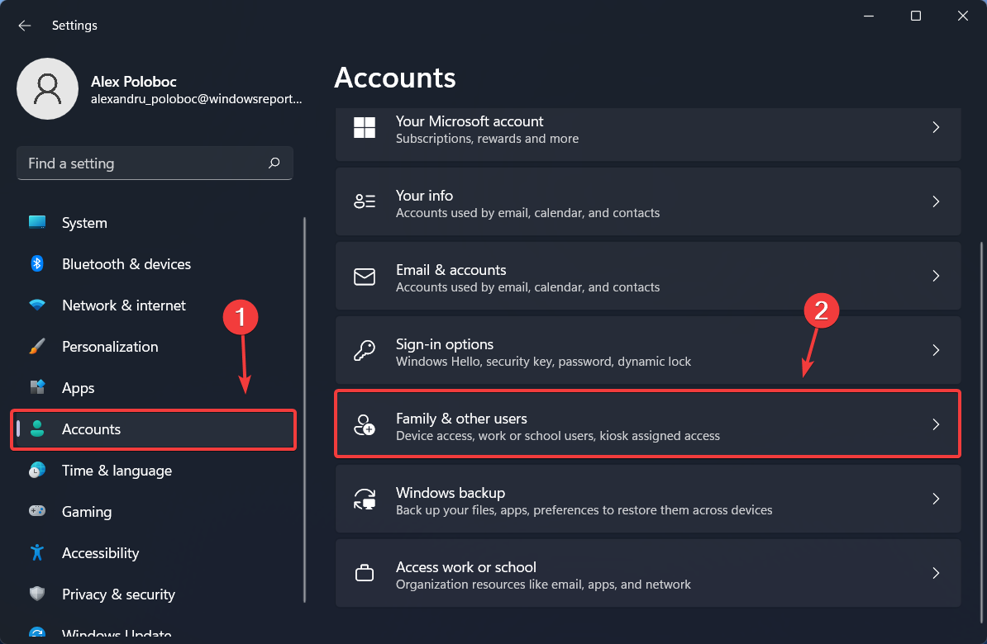Viewport: 987px width, 644px height.
Task: Click the Privacy & security shield icon
Action: click(37, 594)
